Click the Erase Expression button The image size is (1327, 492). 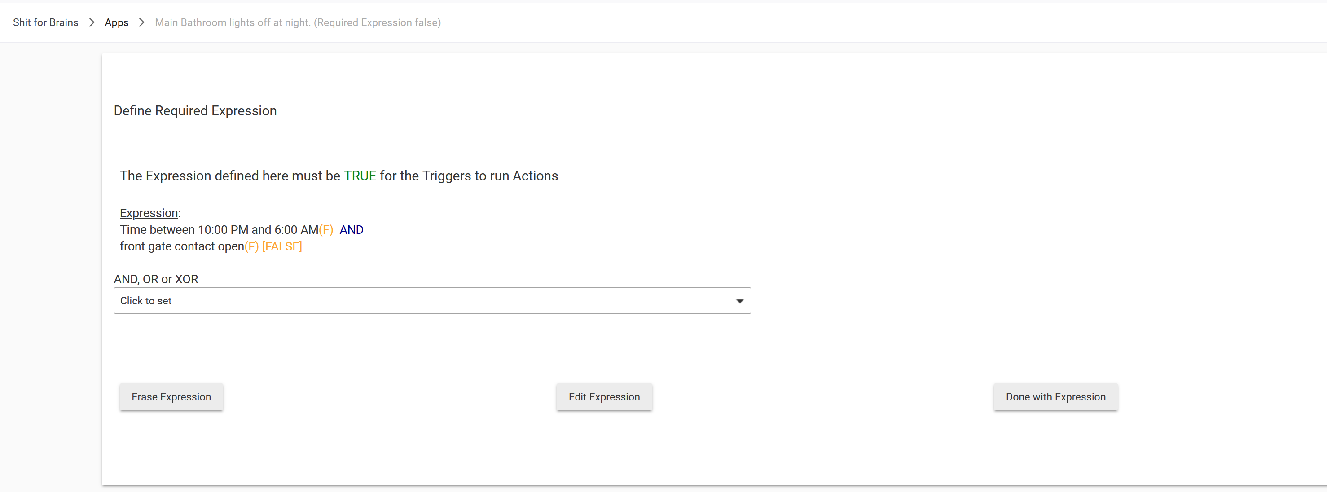point(171,397)
